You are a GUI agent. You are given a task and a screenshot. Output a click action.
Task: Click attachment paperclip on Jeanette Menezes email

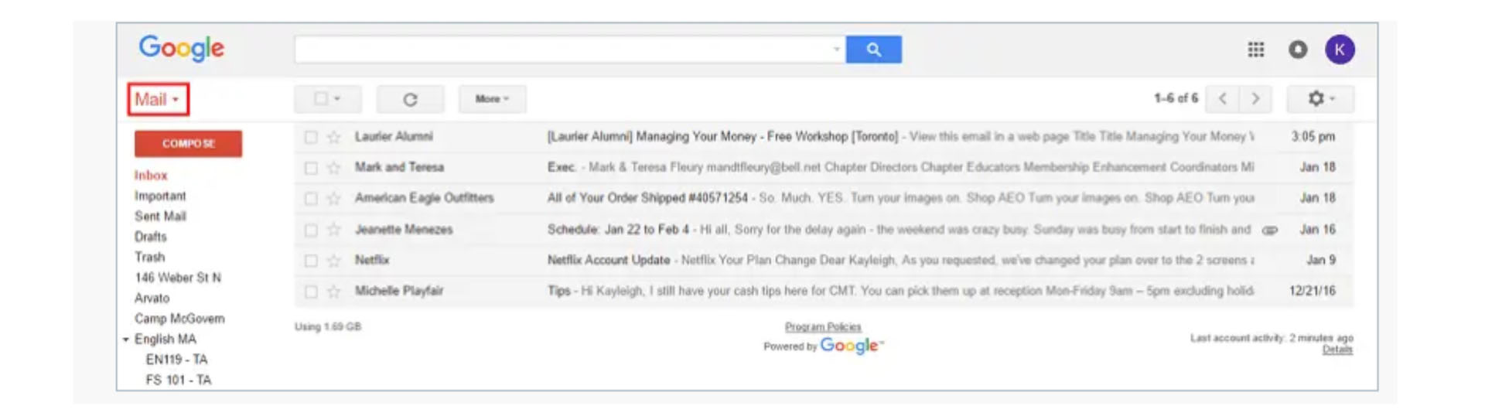1270,230
